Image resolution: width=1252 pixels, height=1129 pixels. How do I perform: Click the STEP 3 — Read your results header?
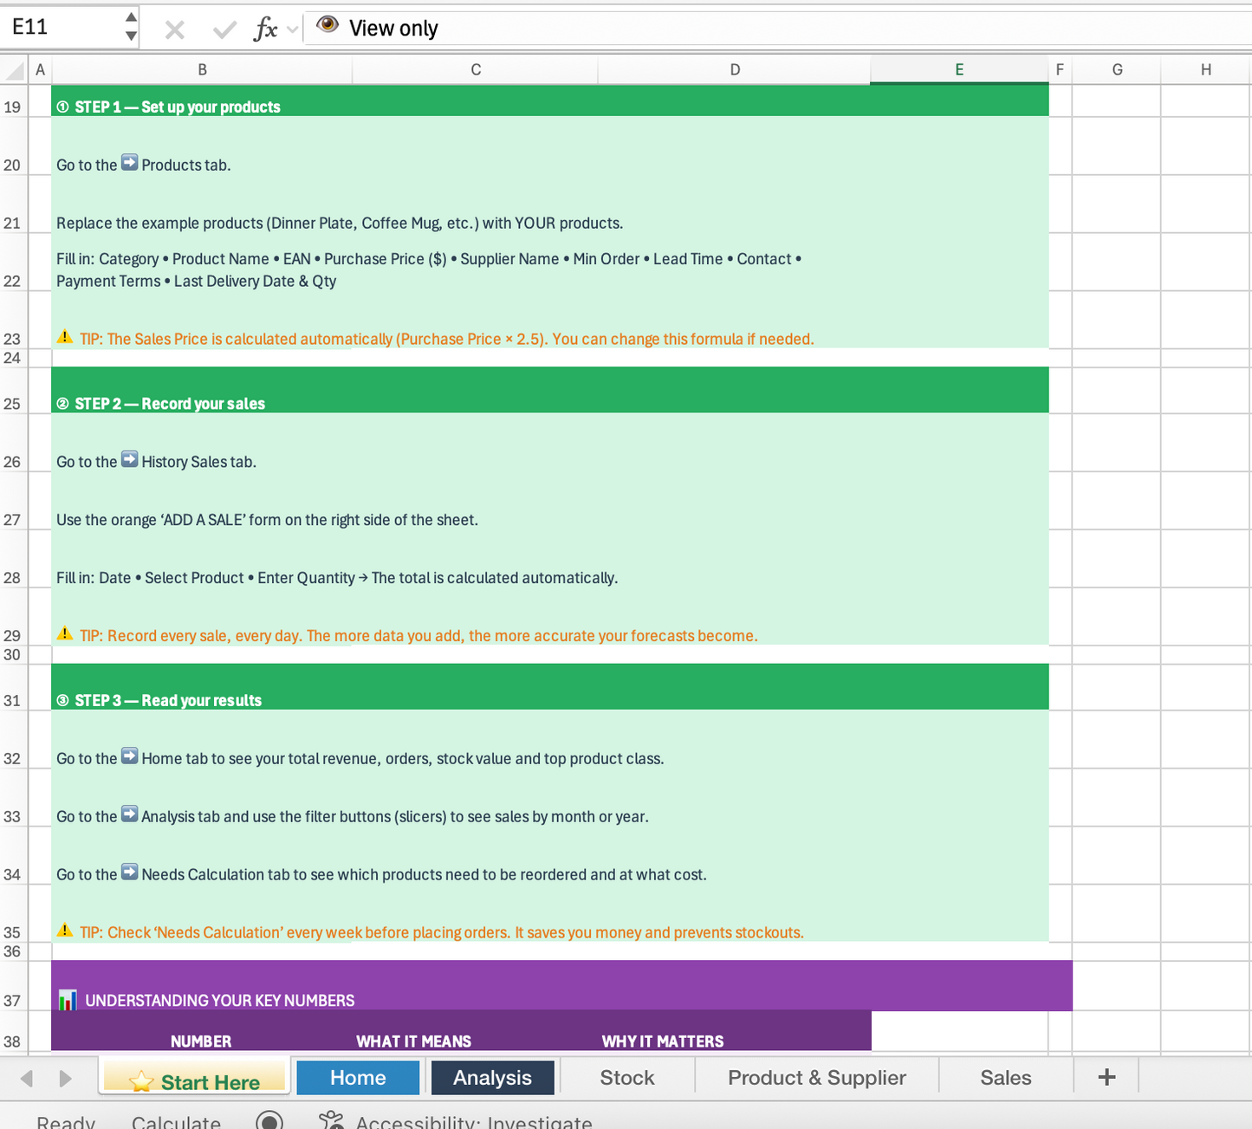550,687
